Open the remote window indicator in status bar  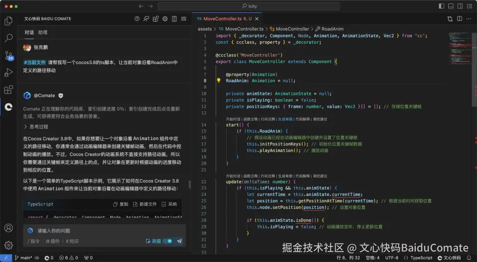pos(6,258)
